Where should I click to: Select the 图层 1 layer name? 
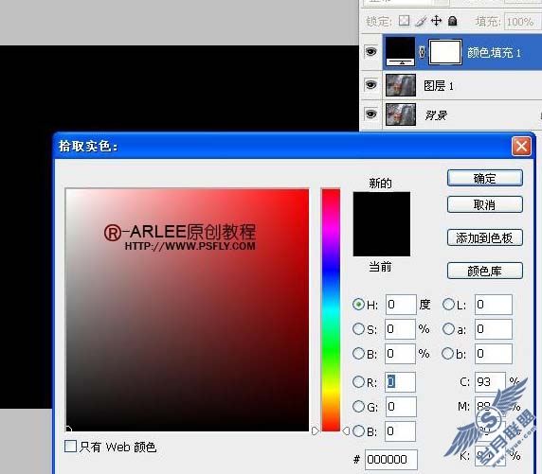pos(439,85)
